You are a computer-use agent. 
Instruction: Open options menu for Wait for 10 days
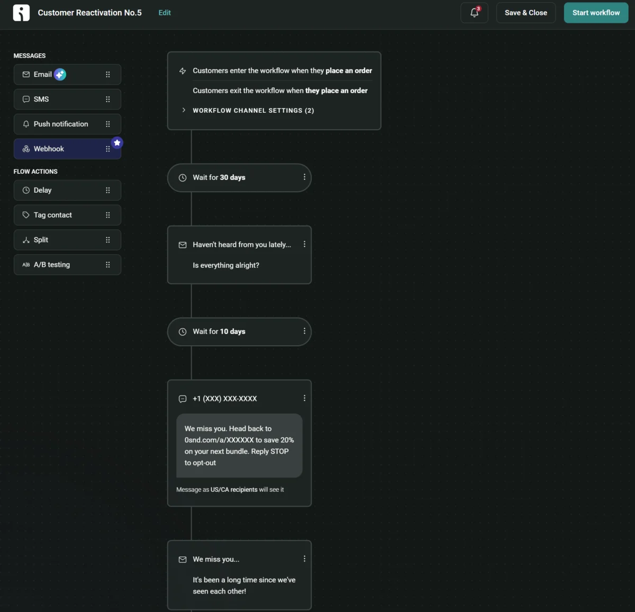tap(304, 331)
